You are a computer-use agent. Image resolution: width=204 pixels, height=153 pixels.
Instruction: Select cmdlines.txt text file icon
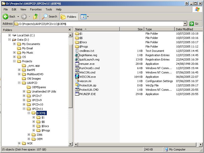(x=77, y=51)
